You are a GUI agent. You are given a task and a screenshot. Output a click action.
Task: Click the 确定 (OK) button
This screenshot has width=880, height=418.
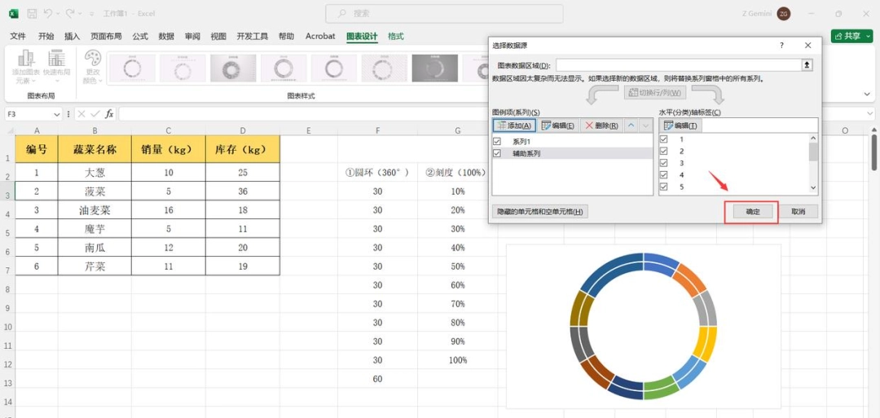[753, 212]
